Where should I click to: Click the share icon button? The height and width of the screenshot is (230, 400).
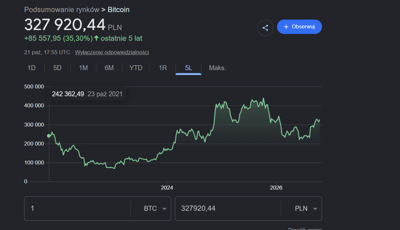coord(265,28)
